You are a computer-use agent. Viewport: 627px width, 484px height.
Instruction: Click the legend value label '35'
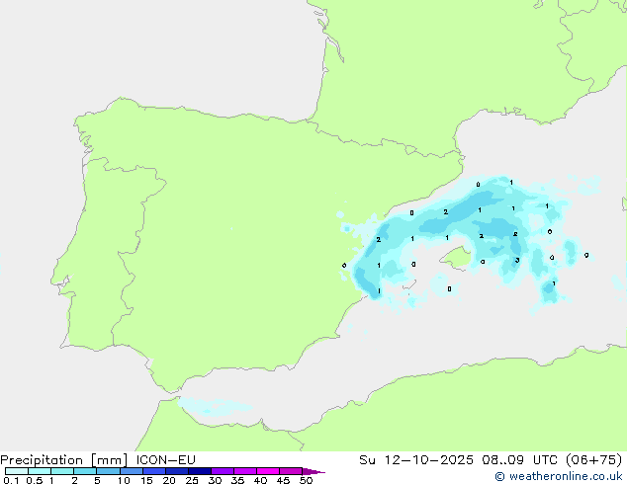[237, 480]
